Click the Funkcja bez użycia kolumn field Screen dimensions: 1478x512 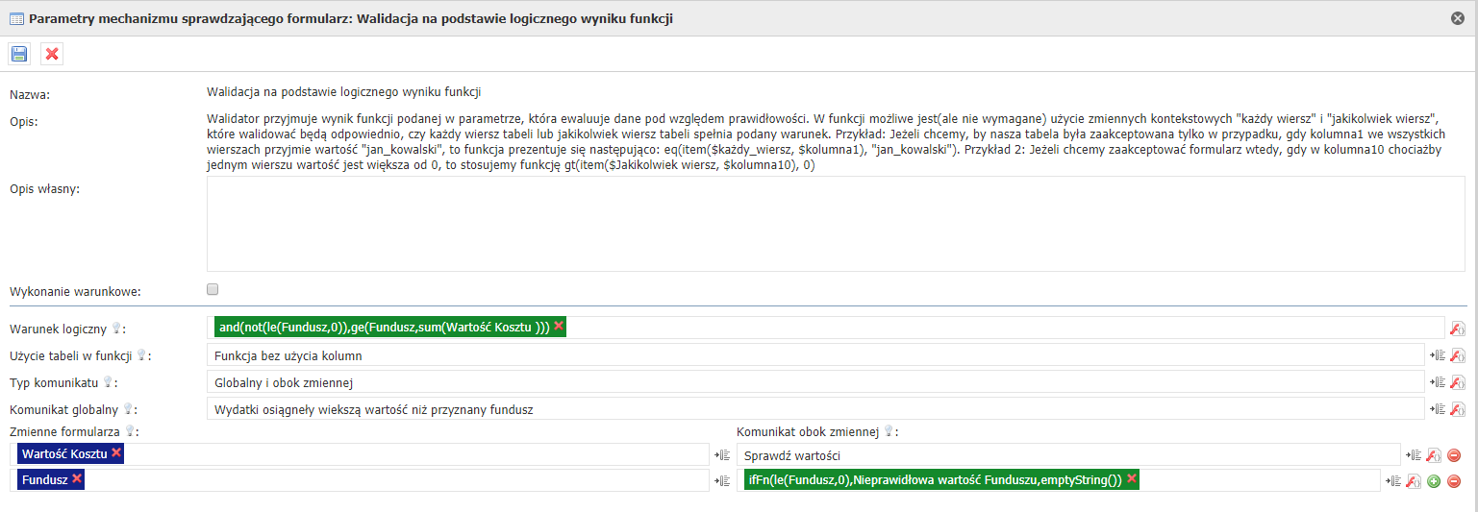click(x=814, y=355)
